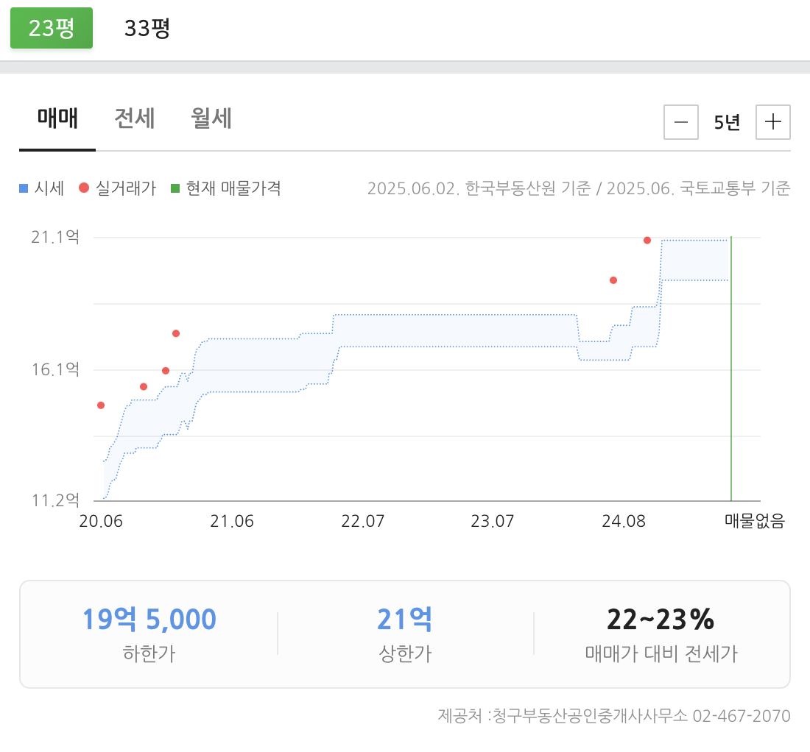This screenshot has height=752, width=810.
Task: Click the 22~23% ratio value
Action: point(661,620)
